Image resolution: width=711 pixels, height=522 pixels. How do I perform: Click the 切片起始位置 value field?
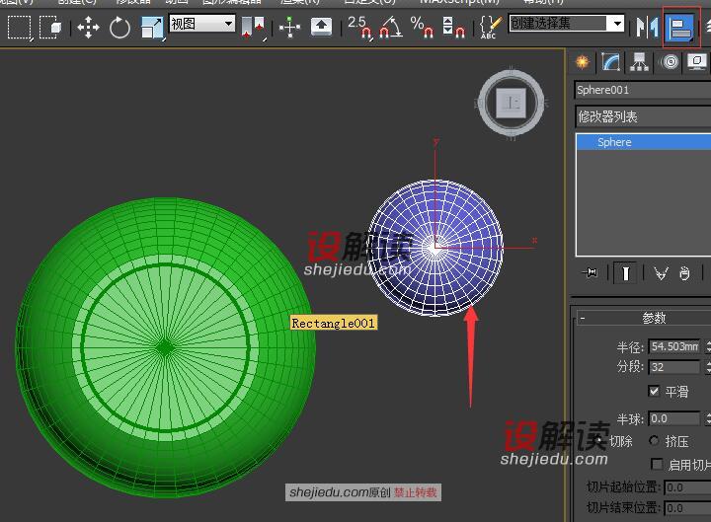pyautogui.click(x=688, y=487)
